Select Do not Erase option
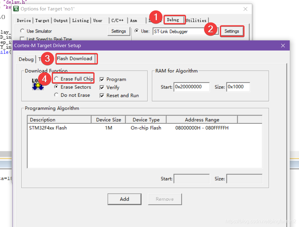Viewport: 299px width, 227px height. click(56, 95)
